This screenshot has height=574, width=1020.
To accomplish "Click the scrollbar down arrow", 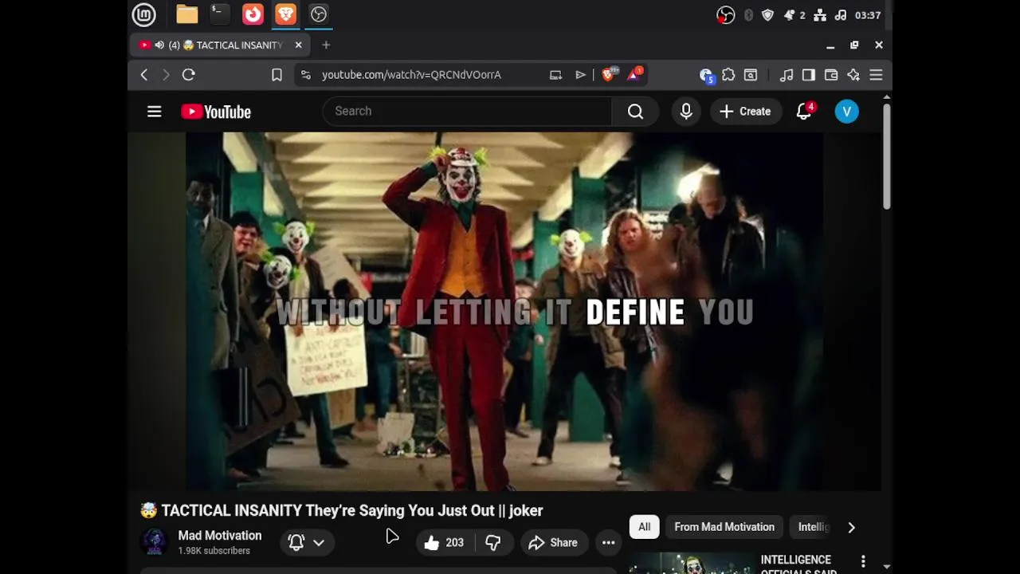I will pyautogui.click(x=886, y=567).
